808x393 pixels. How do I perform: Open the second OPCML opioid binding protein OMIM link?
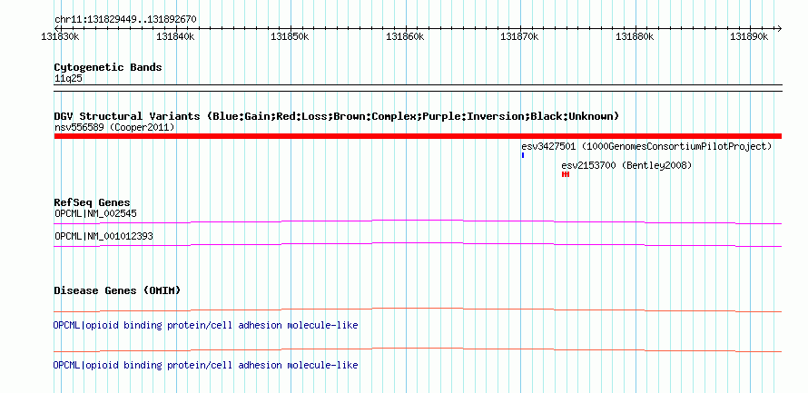coord(205,365)
